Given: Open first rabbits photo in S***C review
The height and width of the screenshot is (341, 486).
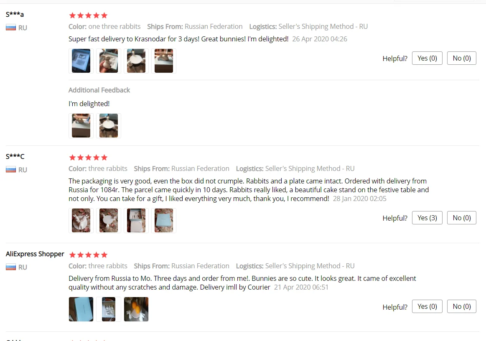Looking at the screenshot, I should 81,220.
